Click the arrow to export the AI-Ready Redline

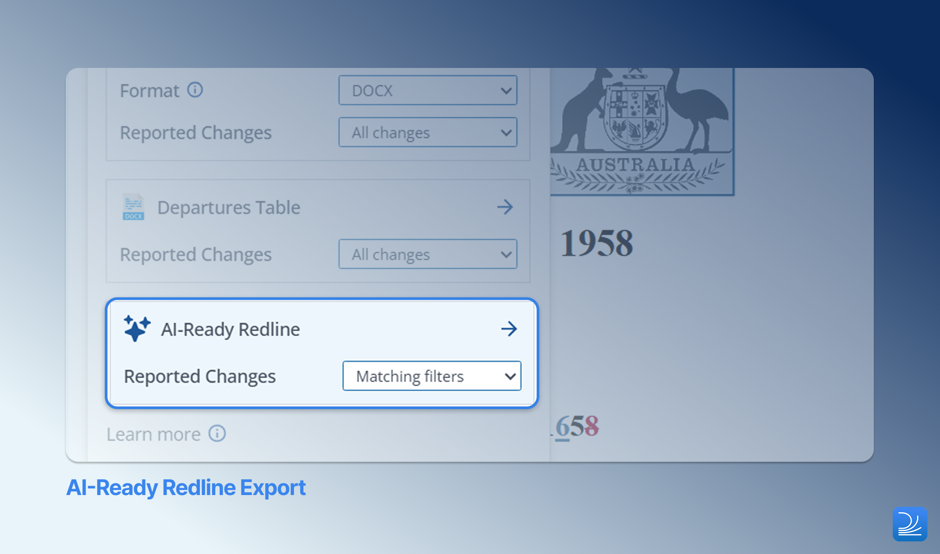509,329
